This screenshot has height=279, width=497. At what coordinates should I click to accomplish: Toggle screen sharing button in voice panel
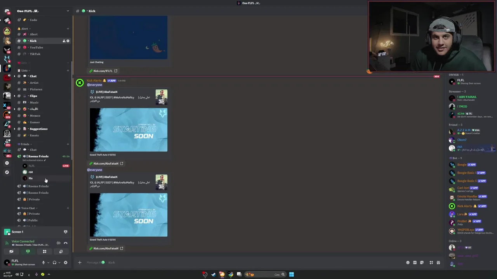[28, 251]
